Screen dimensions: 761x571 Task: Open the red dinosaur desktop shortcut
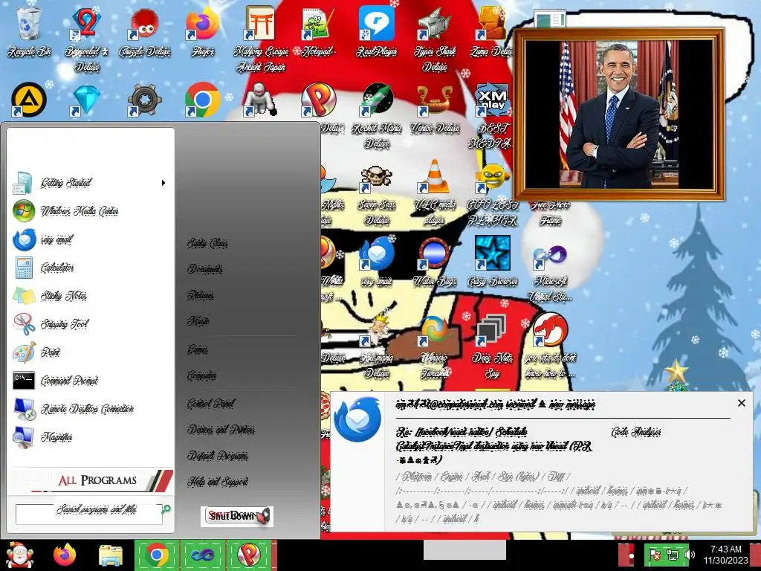pyautogui.click(x=550, y=346)
